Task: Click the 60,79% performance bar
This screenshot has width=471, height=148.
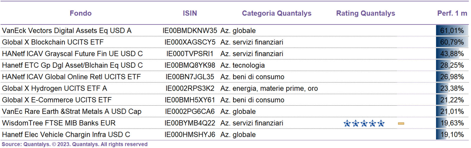Action: point(452,42)
